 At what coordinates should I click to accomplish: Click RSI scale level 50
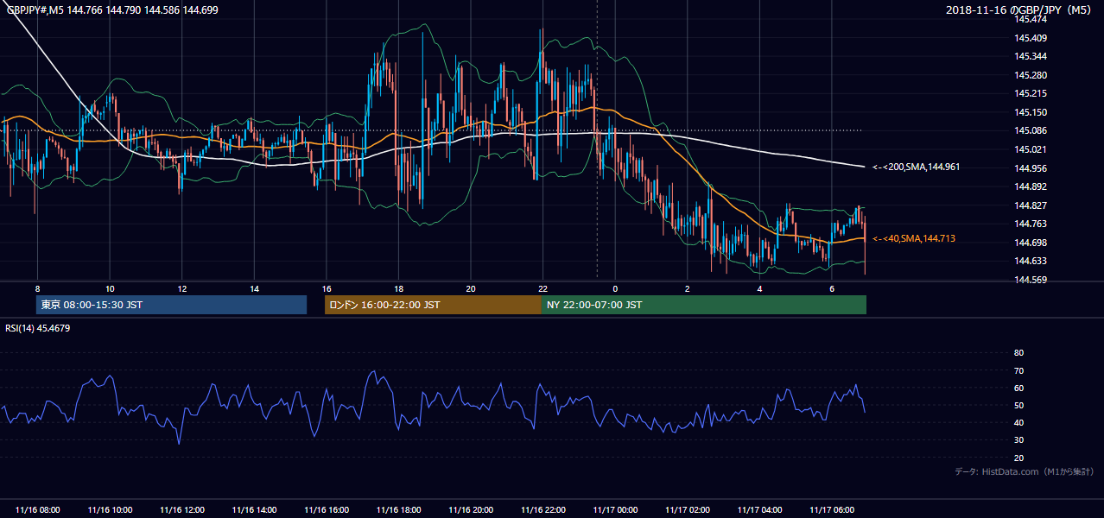point(1018,406)
